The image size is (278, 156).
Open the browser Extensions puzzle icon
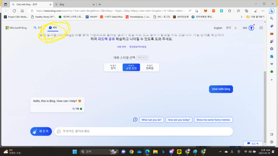(229, 11)
